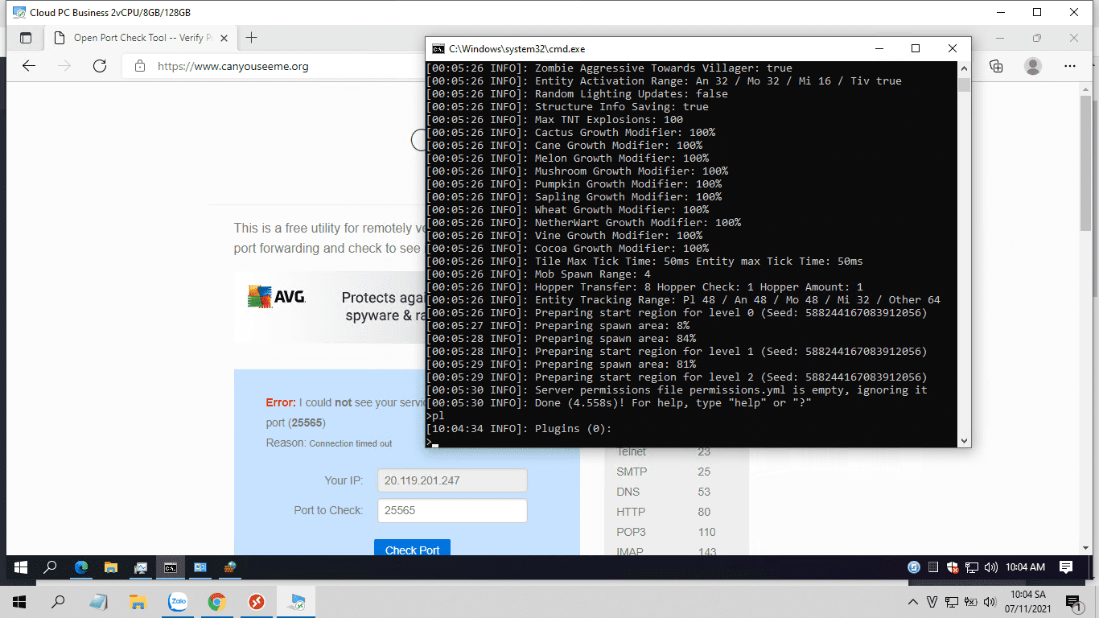The width and height of the screenshot is (1099, 618).
Task: Close the Open Port Check Tool tab
Action: (x=224, y=38)
